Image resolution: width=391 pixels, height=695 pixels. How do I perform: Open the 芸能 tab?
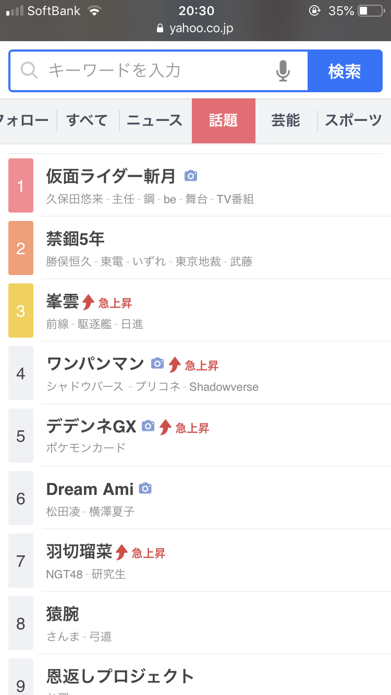point(286,121)
